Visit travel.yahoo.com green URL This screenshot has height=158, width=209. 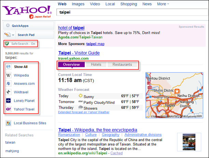pyautogui.click(x=73, y=59)
